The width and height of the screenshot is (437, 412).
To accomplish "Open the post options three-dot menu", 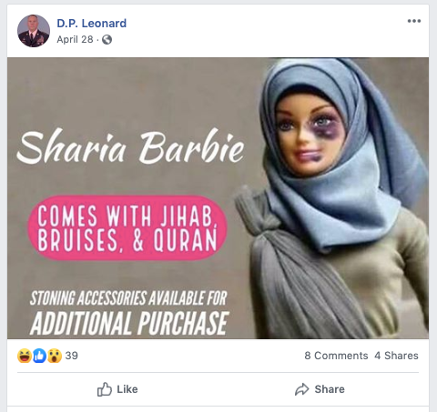I will (x=414, y=21).
